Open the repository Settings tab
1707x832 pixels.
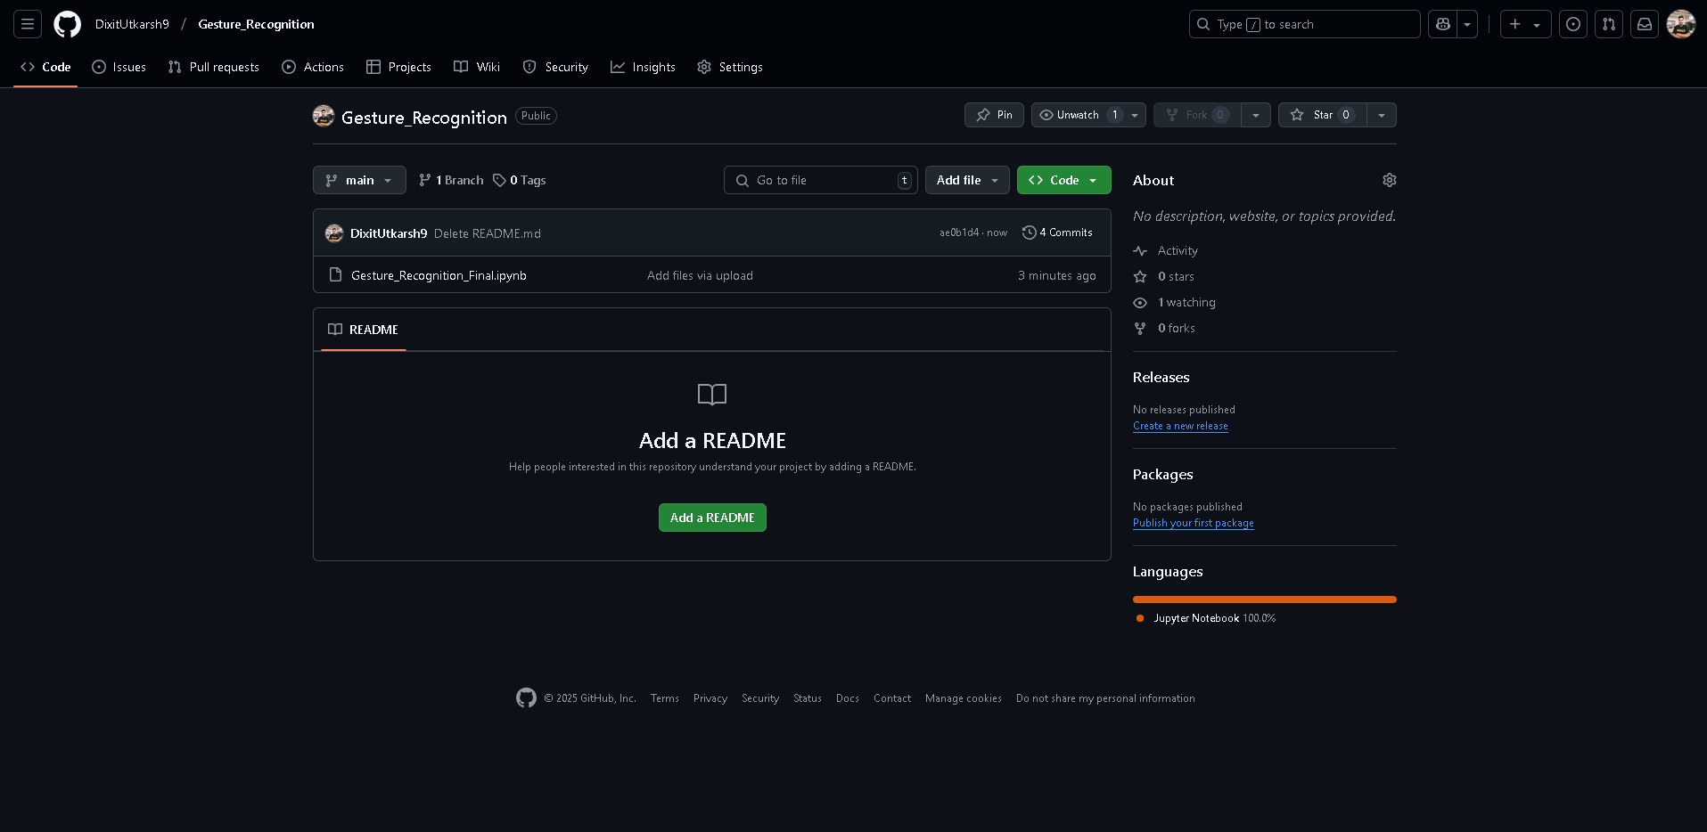pos(730,67)
